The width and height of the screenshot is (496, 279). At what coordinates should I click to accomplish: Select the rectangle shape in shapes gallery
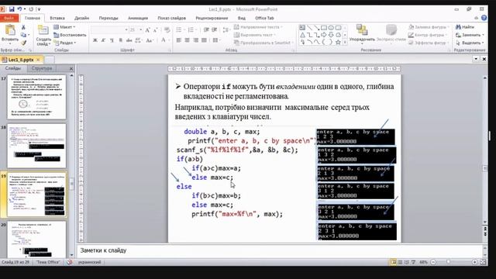324,28
